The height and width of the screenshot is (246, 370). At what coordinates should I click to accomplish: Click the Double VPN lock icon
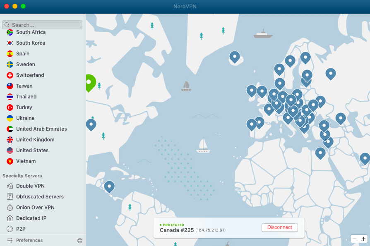pyautogui.click(x=10, y=186)
